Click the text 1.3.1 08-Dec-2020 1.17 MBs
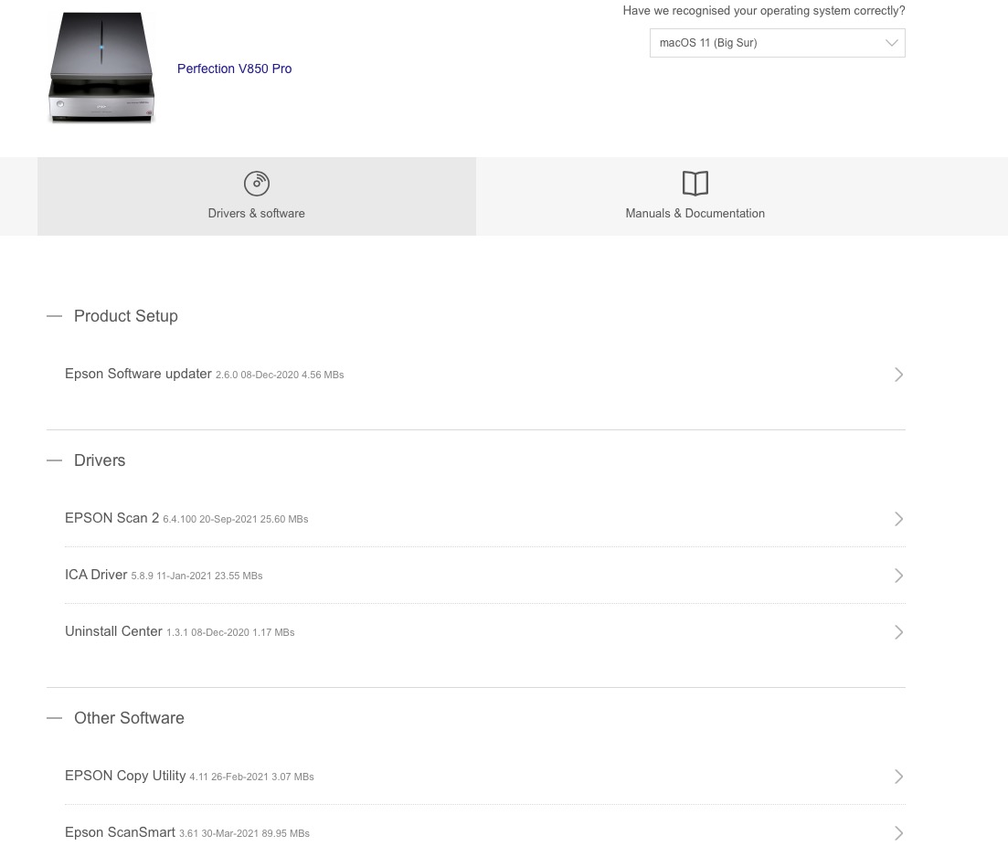 tap(230, 632)
